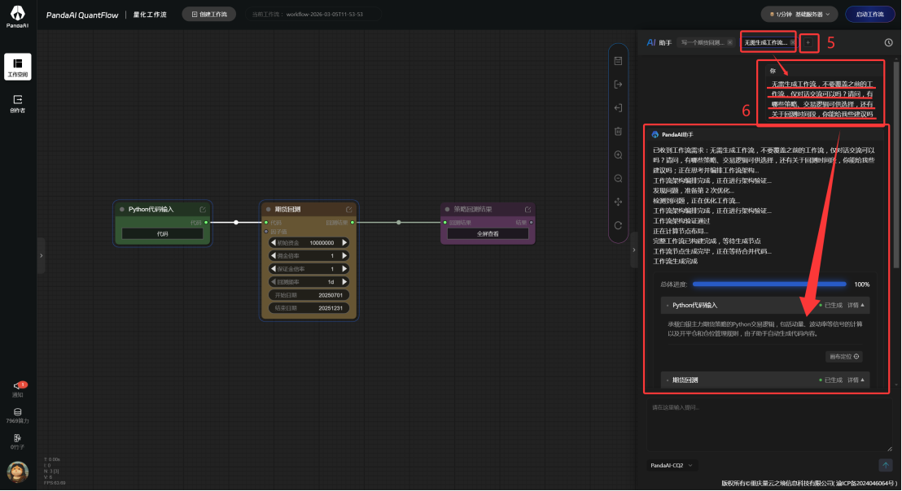Image resolution: width=902 pixels, height=491 pixels.
Task: Open the PandaAI-CQ2 model dropdown
Action: (671, 465)
